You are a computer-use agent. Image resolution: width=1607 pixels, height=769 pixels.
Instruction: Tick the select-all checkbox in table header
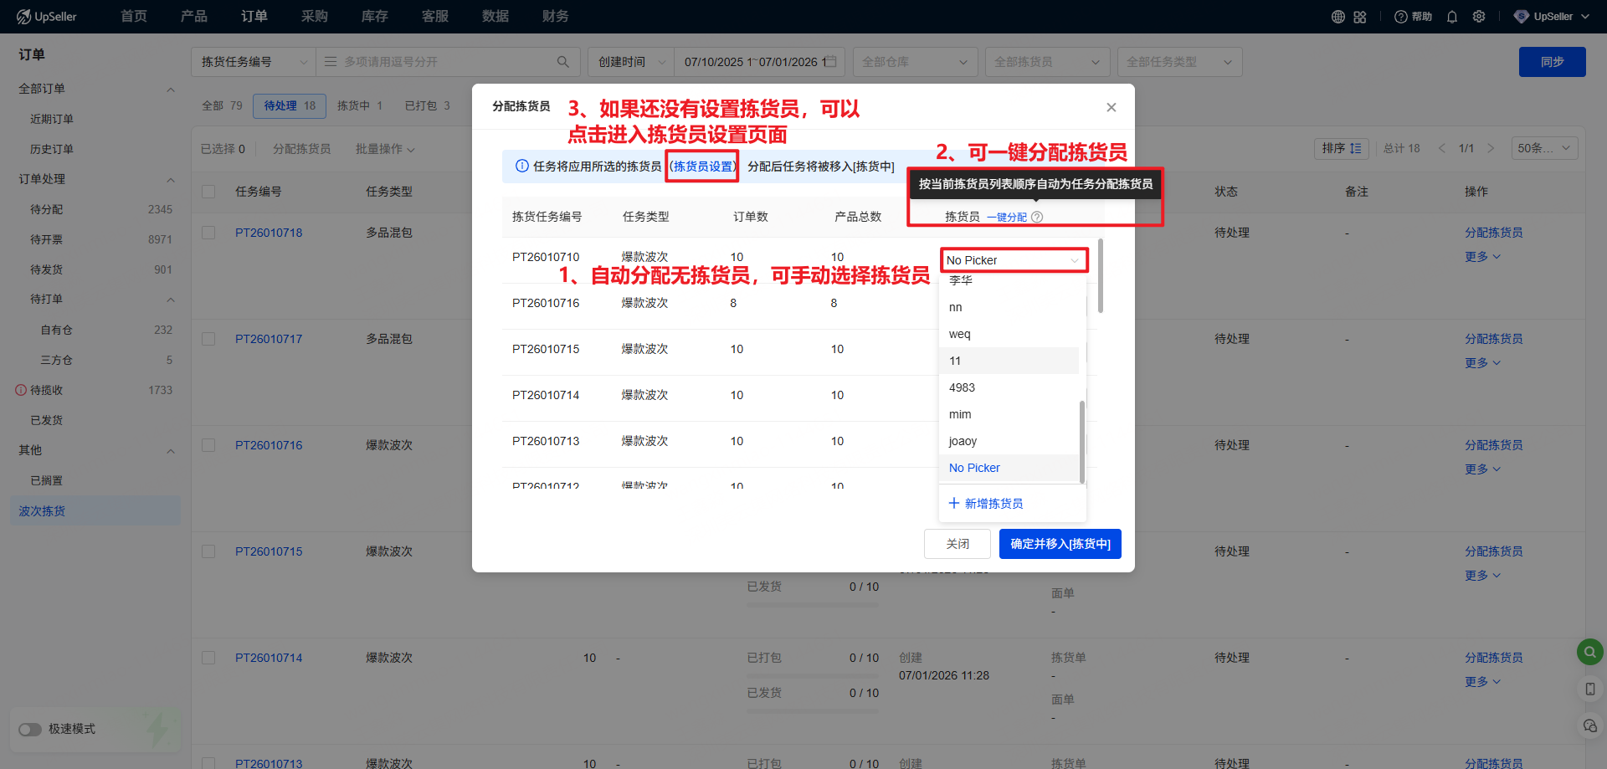(x=208, y=192)
